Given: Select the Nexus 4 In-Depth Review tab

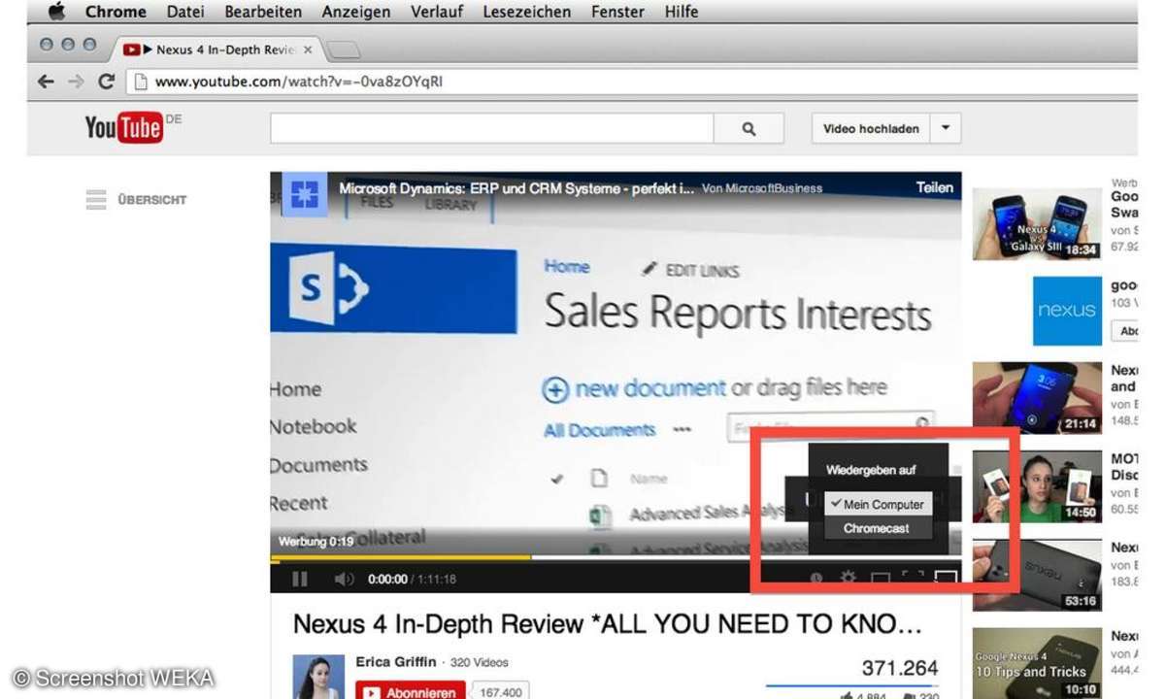Looking at the screenshot, I should coord(216,49).
